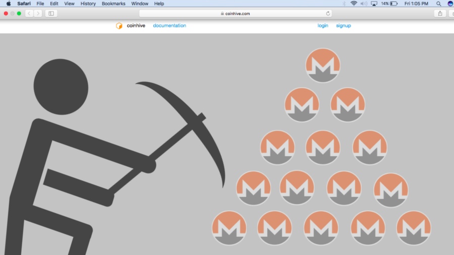This screenshot has width=454, height=255.
Task: Open the Safari application menu
Action: click(x=24, y=4)
